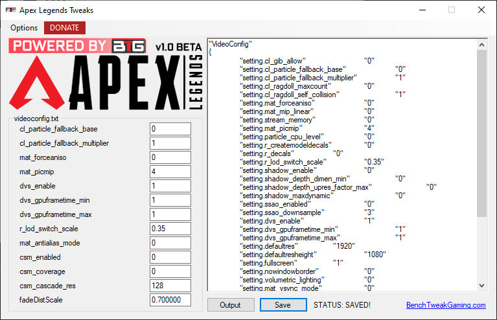Focus the mat_picmip input field
The image size is (497, 320).
(170, 172)
